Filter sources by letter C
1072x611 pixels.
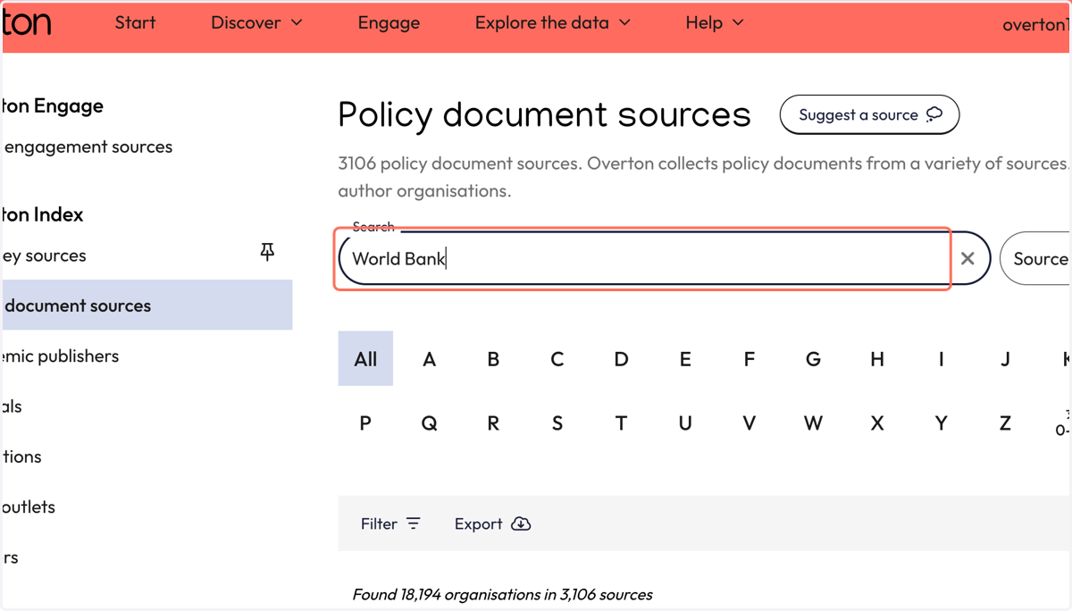click(x=557, y=359)
